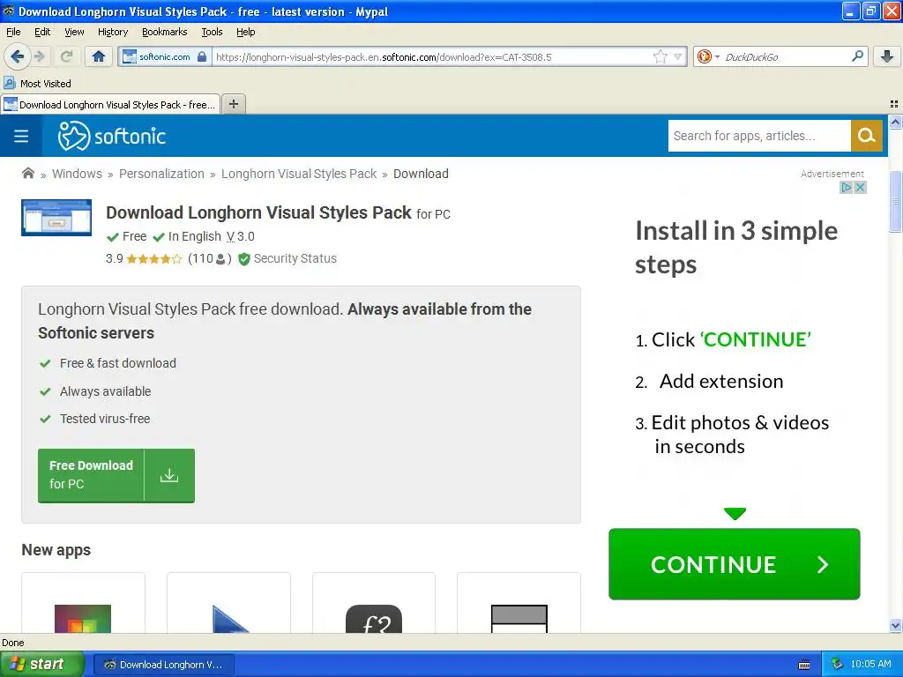Select the Download Longhorn Visual Styles Pack tab
Image resolution: width=903 pixels, height=677 pixels.
110,104
